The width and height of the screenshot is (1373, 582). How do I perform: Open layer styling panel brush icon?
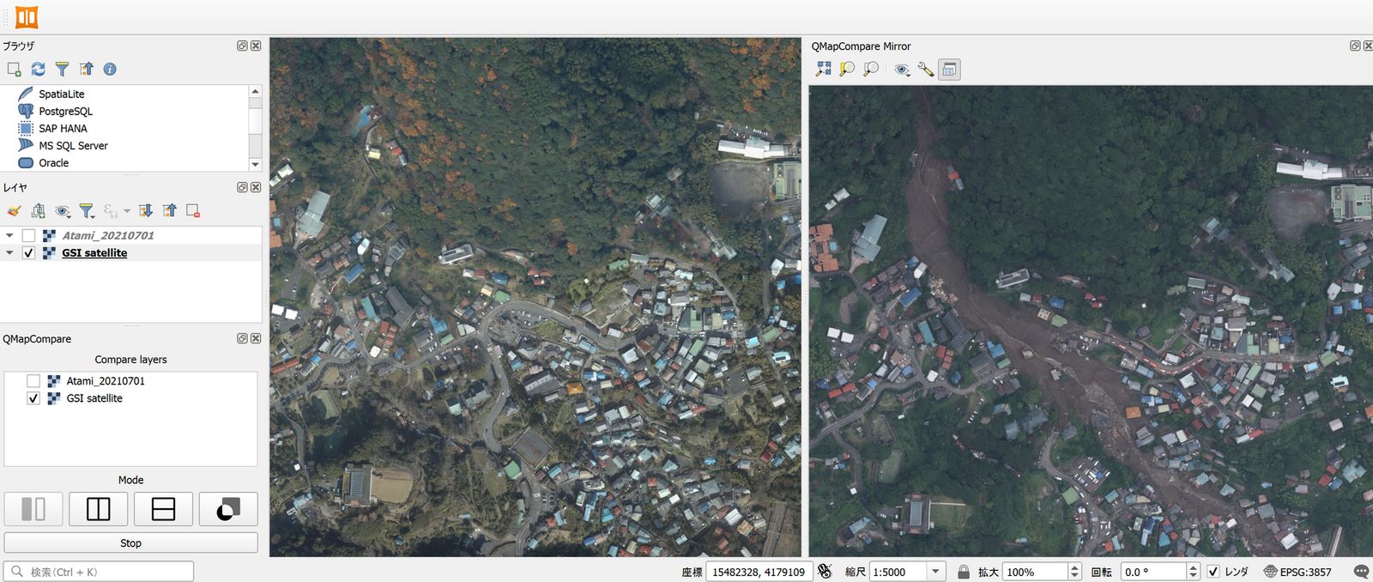tap(14, 210)
